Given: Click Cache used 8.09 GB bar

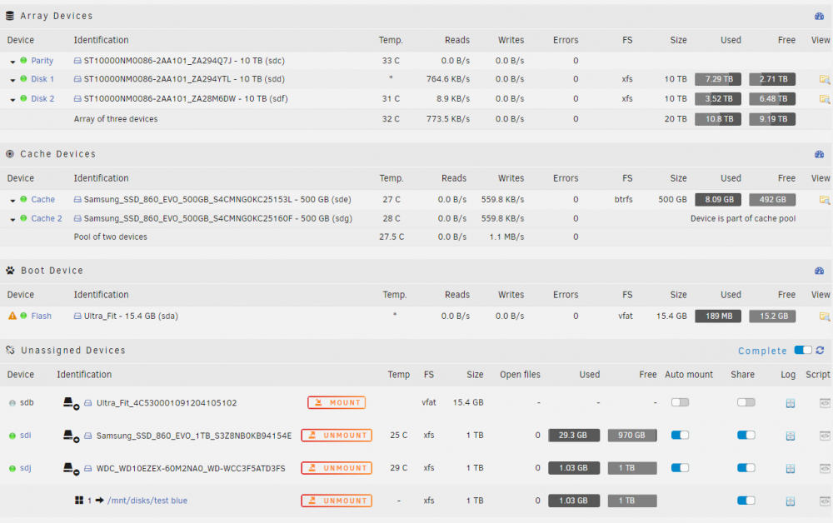Looking at the screenshot, I should pyautogui.click(x=718, y=200).
